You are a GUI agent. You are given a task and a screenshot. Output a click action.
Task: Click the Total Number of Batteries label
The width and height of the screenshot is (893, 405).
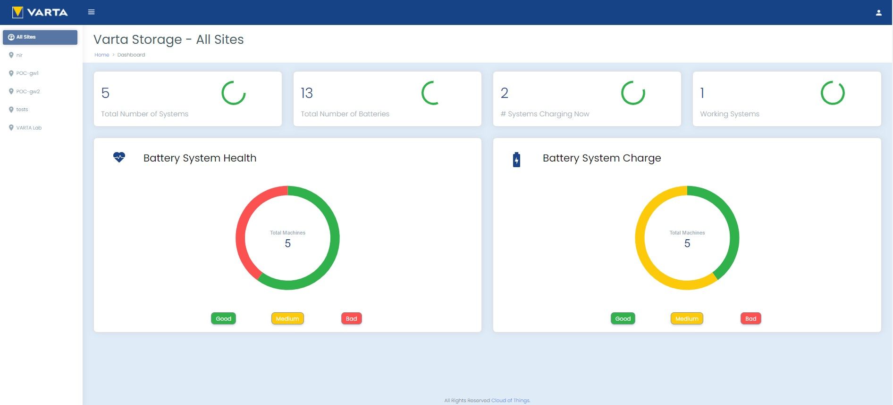[345, 114]
